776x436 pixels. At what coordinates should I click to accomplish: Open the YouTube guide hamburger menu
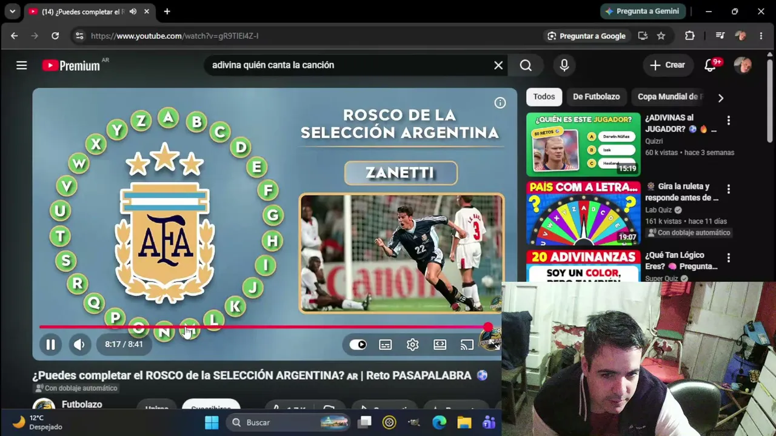pyautogui.click(x=21, y=65)
